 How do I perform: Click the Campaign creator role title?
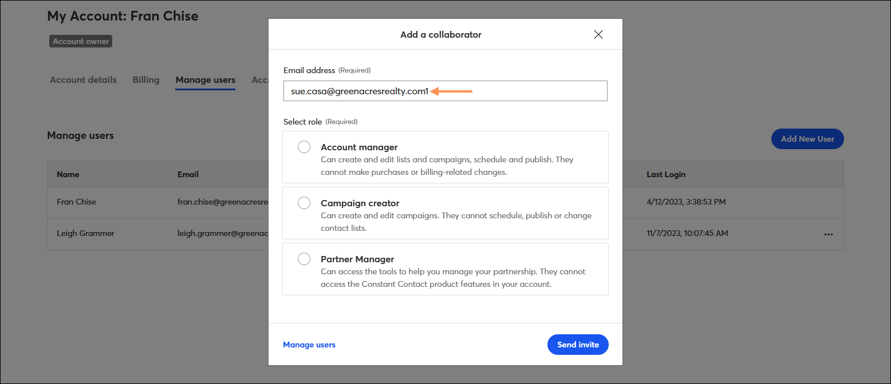(360, 203)
